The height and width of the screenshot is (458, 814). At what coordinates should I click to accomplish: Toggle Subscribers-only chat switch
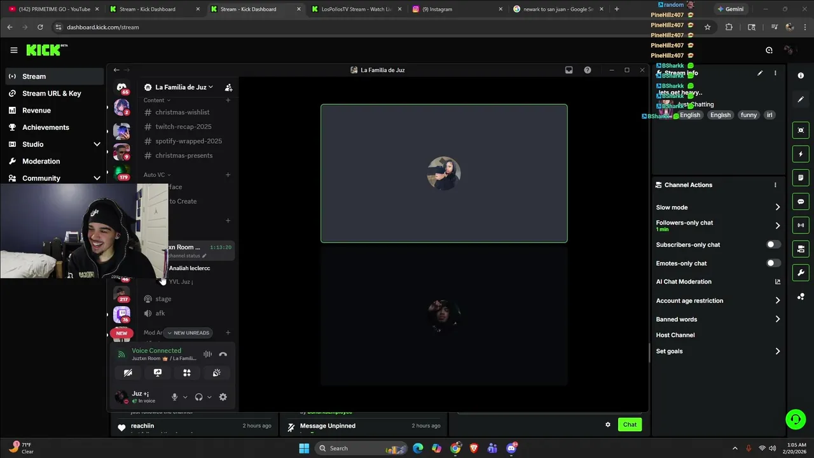click(773, 244)
